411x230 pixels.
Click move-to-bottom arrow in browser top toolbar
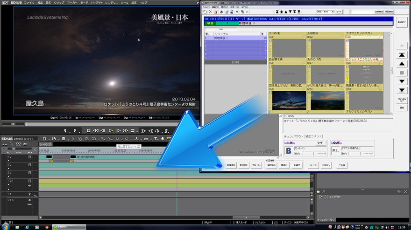(x=299, y=12)
